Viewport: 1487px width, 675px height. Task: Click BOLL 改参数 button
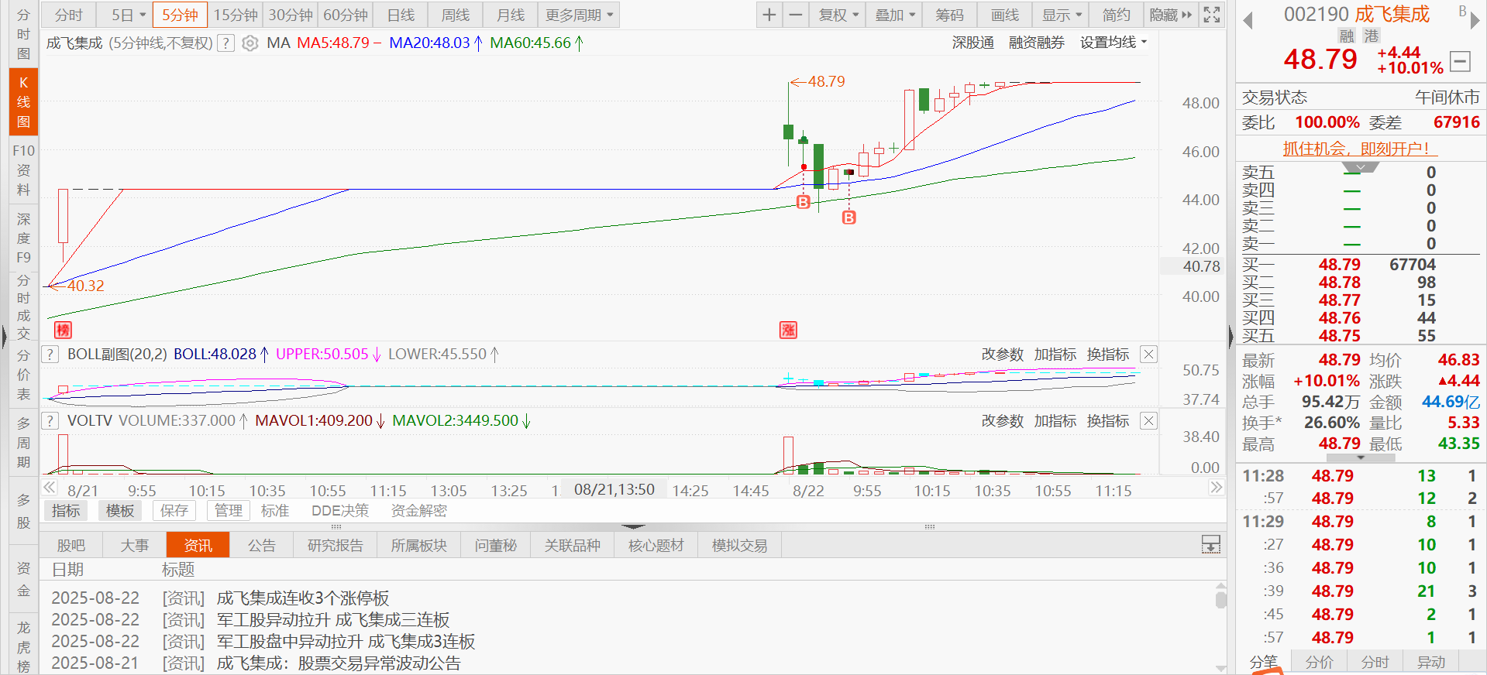1002,355
